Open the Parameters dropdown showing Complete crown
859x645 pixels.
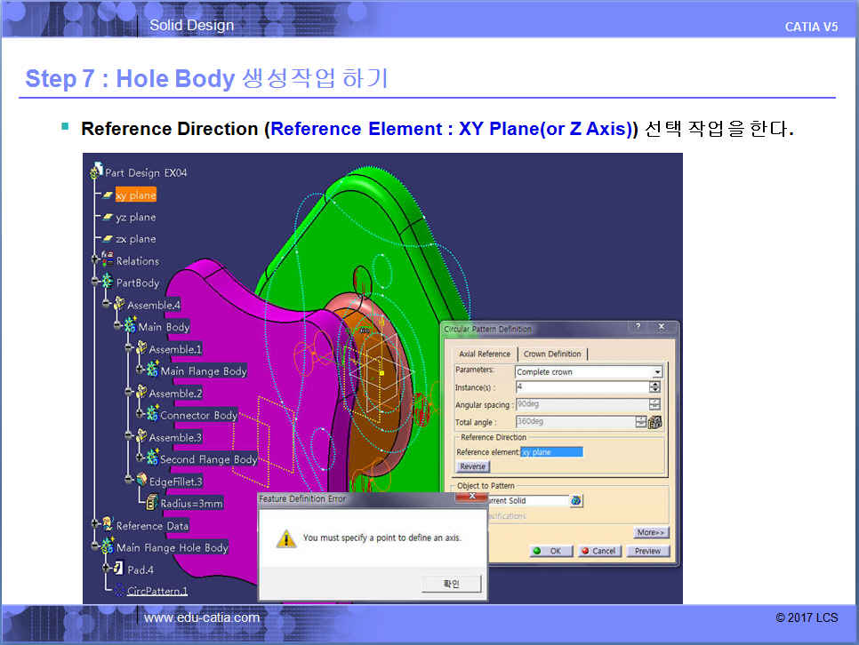657,372
